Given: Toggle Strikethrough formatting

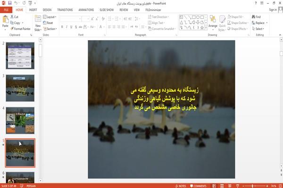Looking at the screenshot, I should (x=81, y=27).
